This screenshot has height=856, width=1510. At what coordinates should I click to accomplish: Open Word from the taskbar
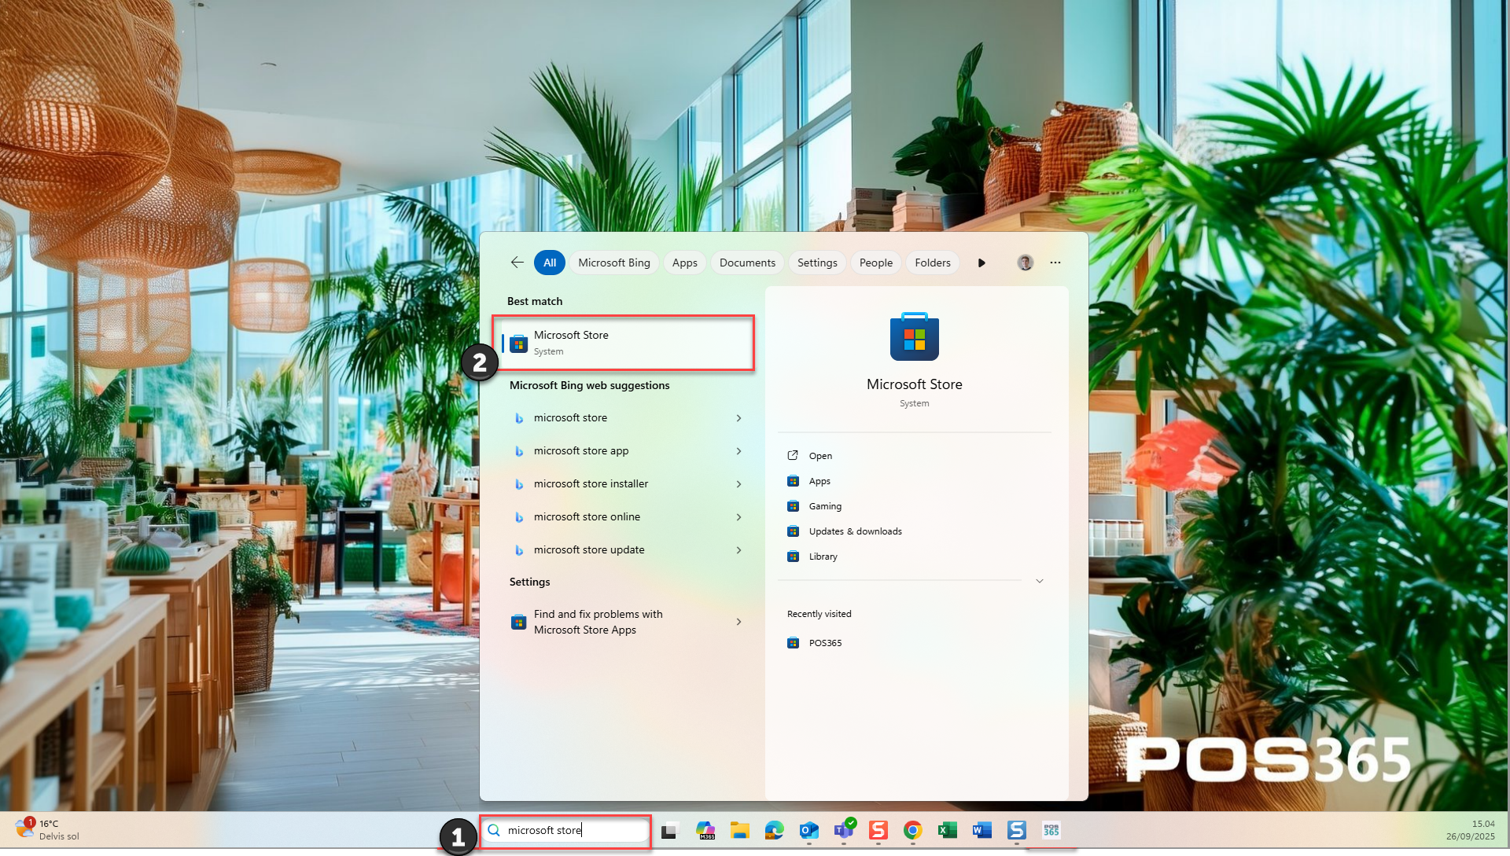pos(982,831)
